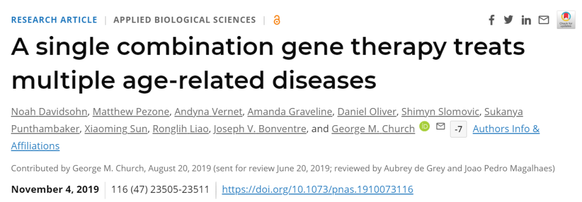This screenshot has height=202, width=582.
Task: Collapse author list with -7 button
Action: [x=459, y=129]
